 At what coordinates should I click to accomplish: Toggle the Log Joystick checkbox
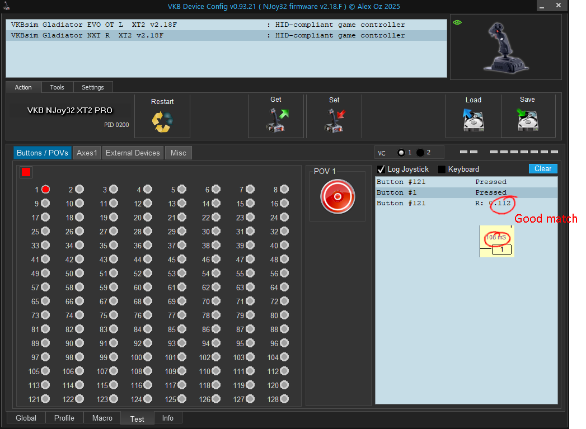(x=381, y=169)
